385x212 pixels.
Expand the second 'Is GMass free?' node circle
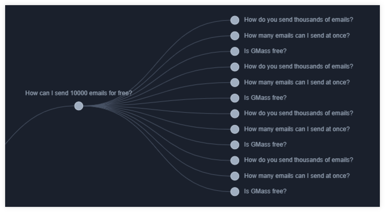click(235, 98)
